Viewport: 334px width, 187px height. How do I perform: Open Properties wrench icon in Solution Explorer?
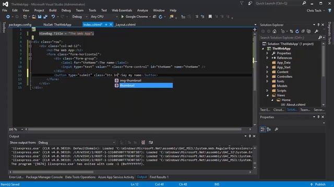tap(316, 31)
